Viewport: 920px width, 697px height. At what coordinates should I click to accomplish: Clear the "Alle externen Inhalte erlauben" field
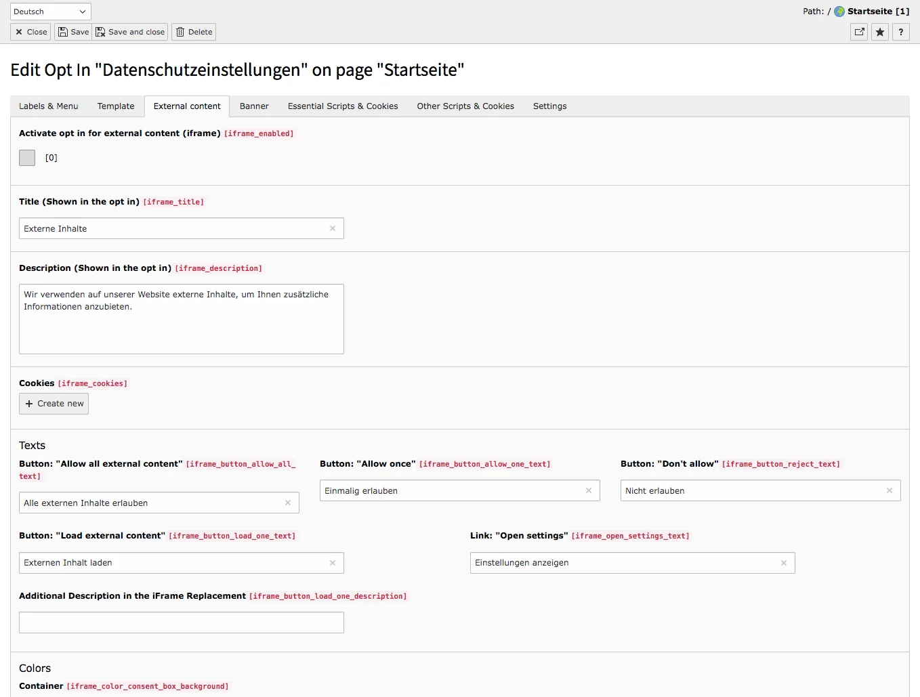coord(288,503)
